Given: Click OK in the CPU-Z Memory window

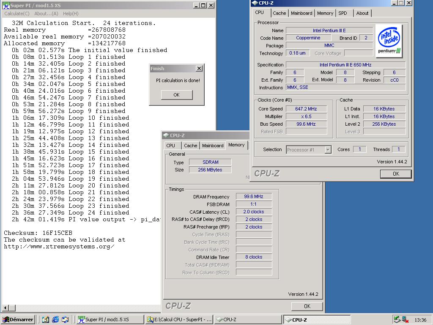Looking at the screenshot, I should pos(307,306).
